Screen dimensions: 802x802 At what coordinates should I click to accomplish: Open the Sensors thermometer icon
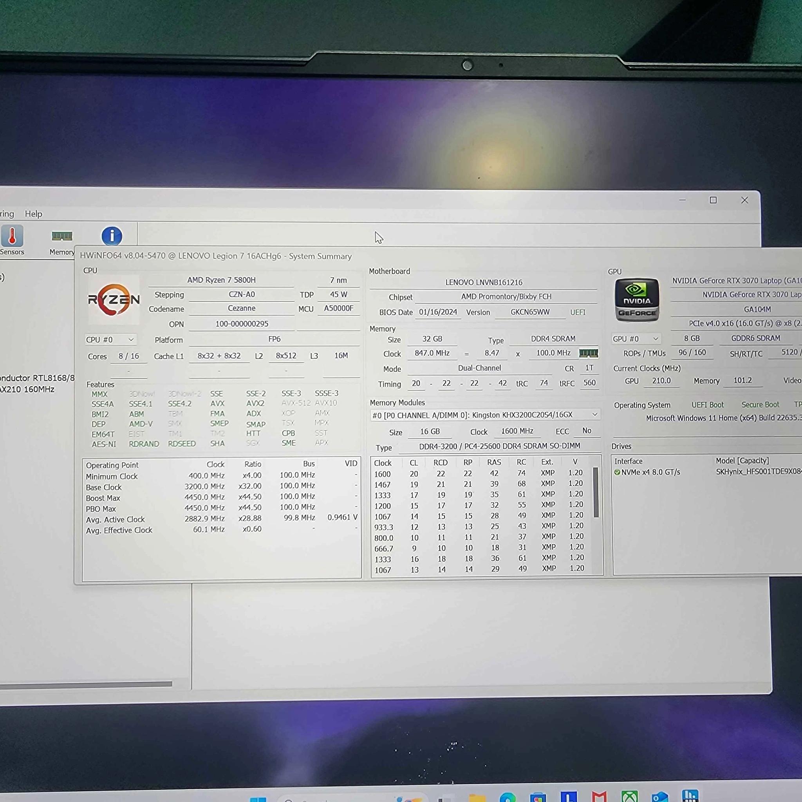pyautogui.click(x=12, y=236)
